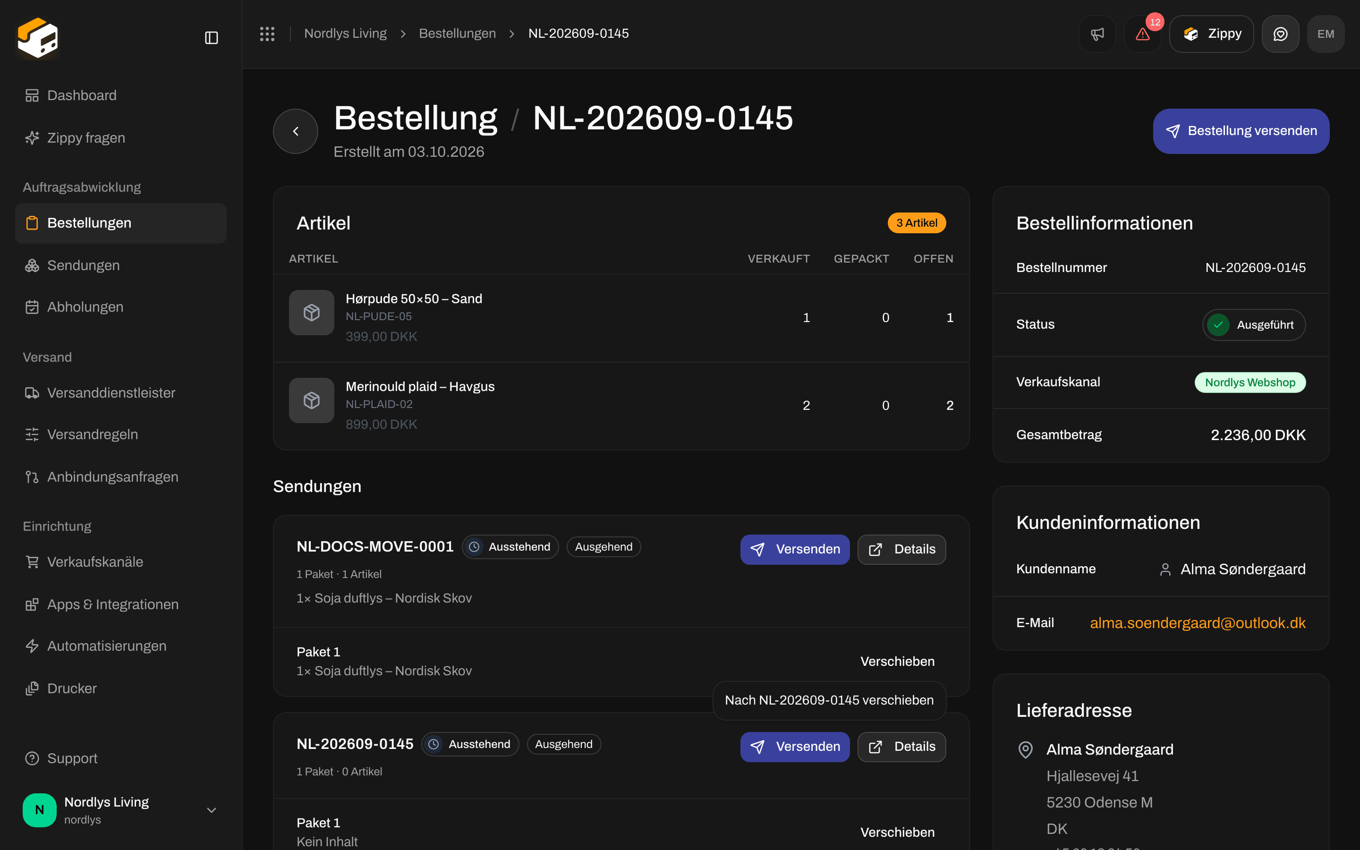Collapse the sidebar panel toggle
1360x850 pixels.
coord(211,38)
